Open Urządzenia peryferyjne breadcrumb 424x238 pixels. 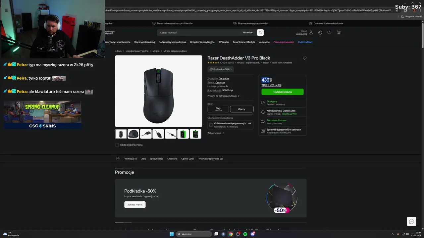(x=137, y=51)
